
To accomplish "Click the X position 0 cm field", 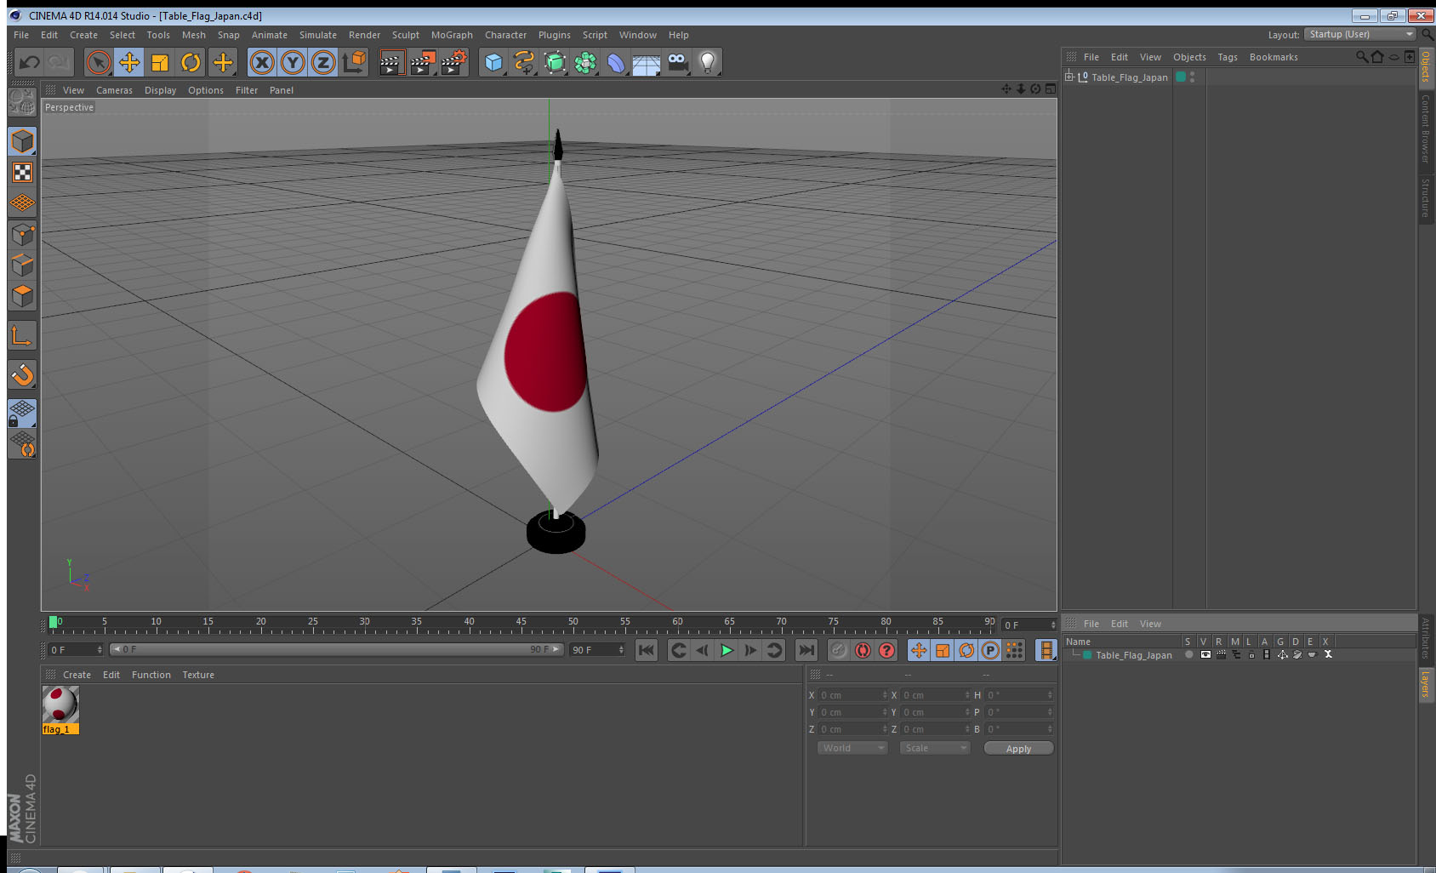I will (852, 695).
